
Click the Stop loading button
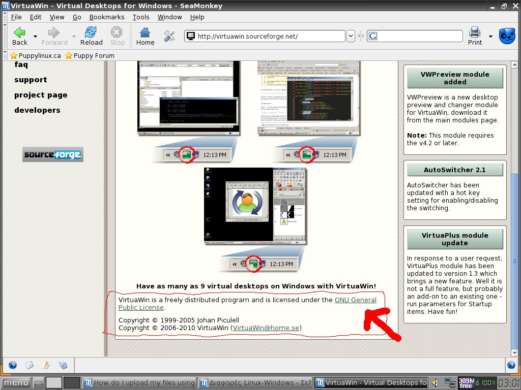point(118,36)
